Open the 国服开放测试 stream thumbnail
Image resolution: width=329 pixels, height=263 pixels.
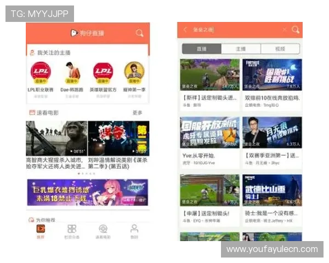pyautogui.click(x=209, y=133)
